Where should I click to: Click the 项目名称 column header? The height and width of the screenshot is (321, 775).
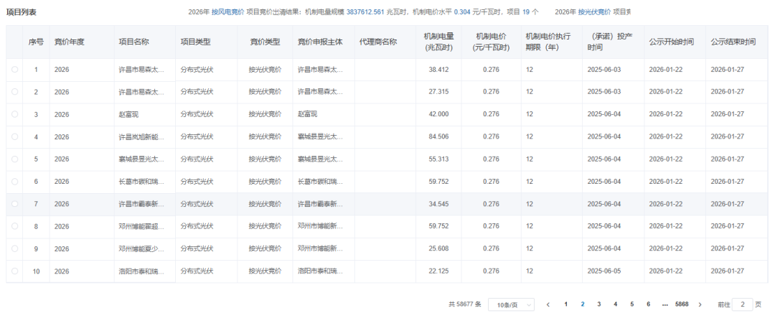(133, 42)
